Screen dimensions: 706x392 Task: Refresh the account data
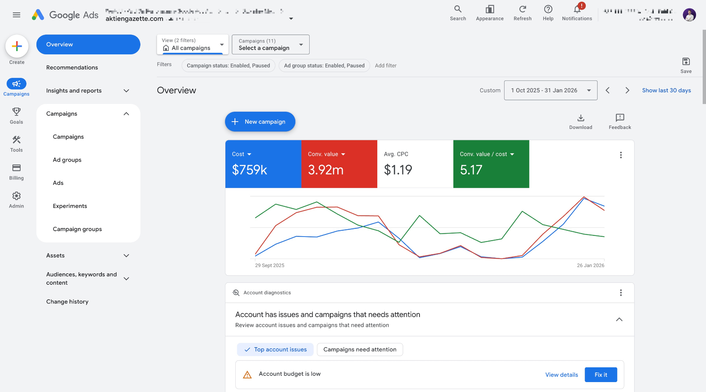[523, 13]
